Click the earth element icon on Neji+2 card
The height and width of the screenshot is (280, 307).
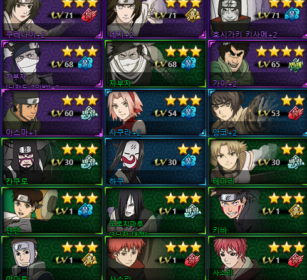coord(193,16)
